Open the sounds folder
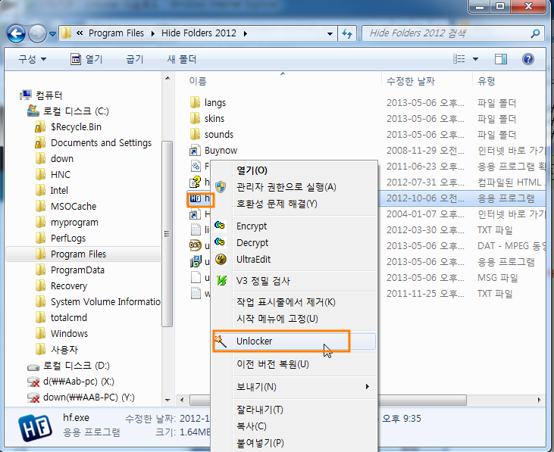Screen dimensions: 554x452 (x=211, y=135)
